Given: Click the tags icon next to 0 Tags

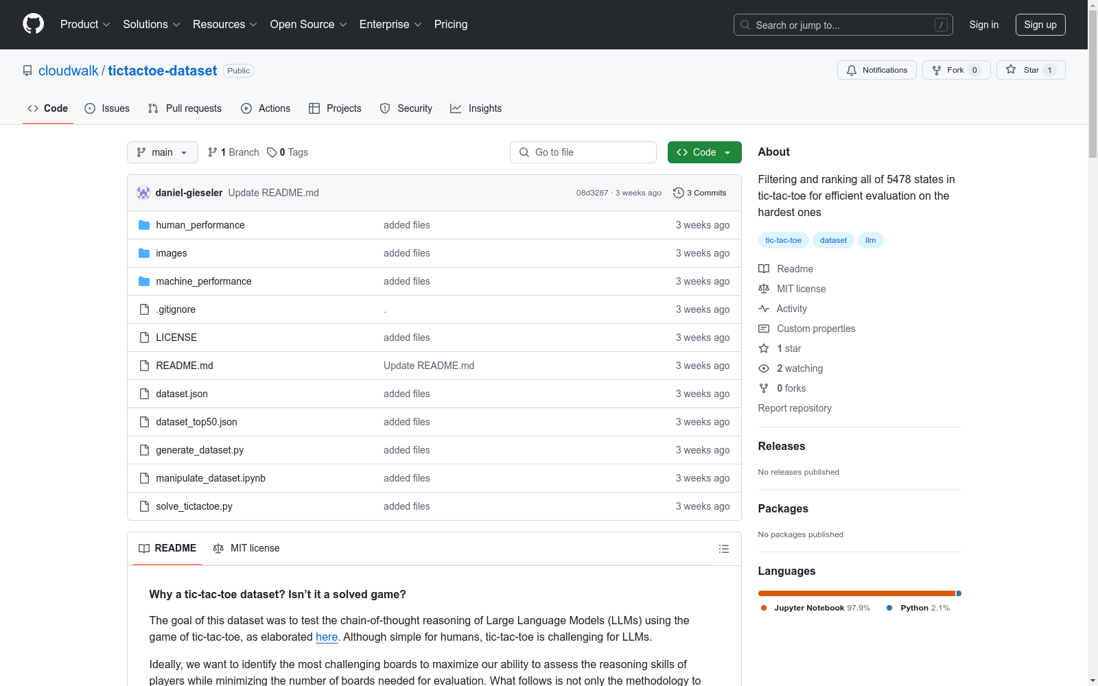Looking at the screenshot, I should coord(272,152).
